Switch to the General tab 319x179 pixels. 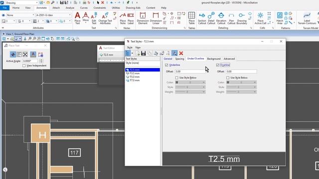[x=168, y=59]
